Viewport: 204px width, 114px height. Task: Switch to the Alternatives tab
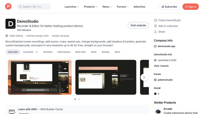(x=64, y=52)
